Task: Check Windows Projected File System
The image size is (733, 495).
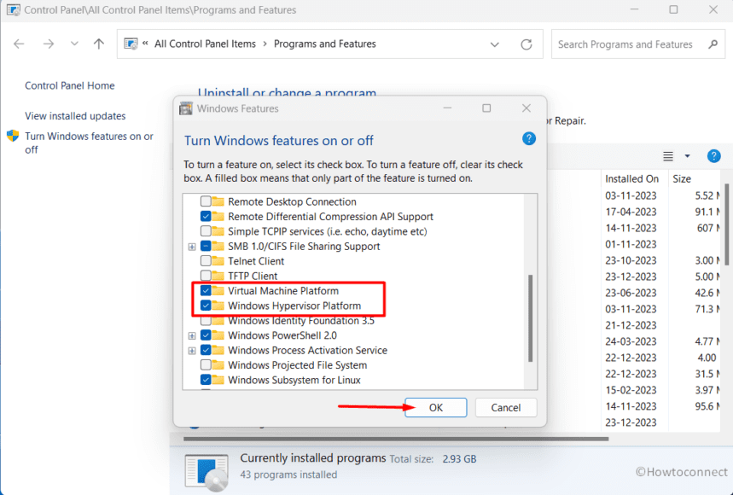Action: point(206,365)
